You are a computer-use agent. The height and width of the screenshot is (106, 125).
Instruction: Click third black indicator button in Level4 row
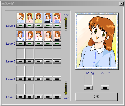[x=39, y=79]
